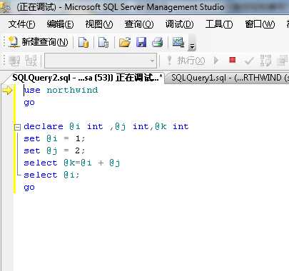289x271 pixels.
Task: Click the change connection icon
Action: coord(31,61)
